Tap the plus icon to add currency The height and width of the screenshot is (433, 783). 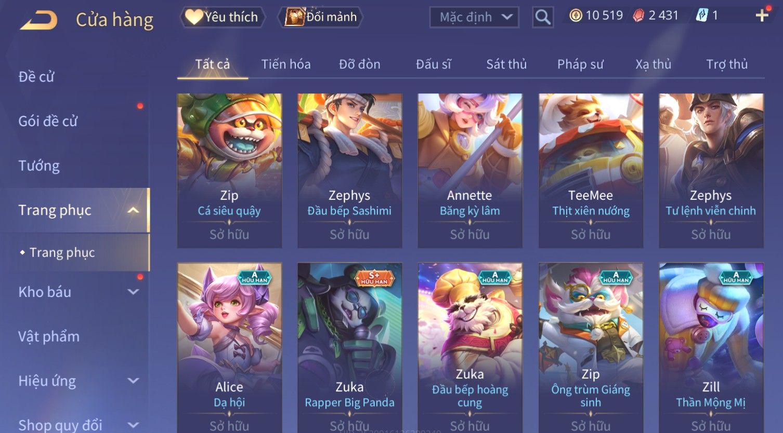click(x=762, y=16)
